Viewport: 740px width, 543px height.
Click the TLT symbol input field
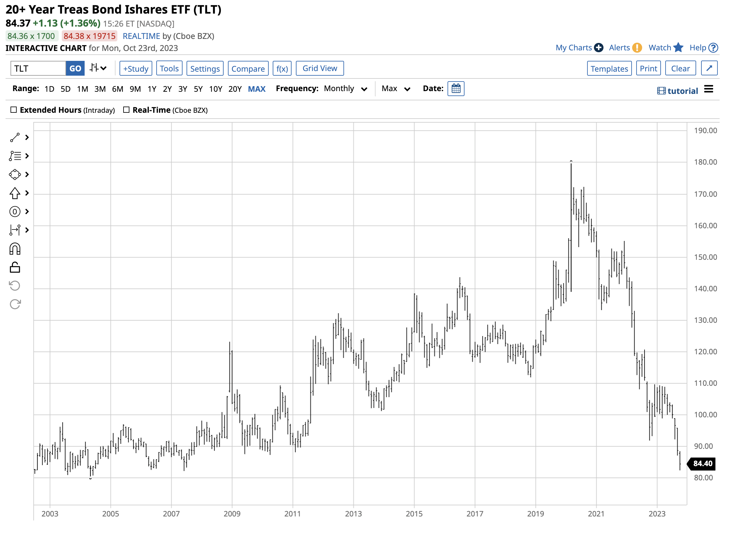click(x=38, y=68)
